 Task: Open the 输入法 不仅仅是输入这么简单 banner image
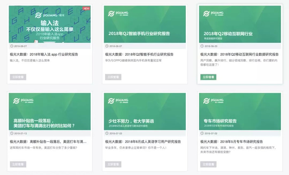[50, 24]
